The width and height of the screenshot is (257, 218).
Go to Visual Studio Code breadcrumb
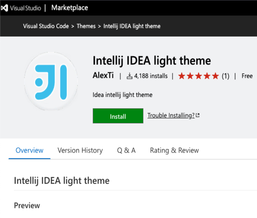pyautogui.click(x=46, y=26)
